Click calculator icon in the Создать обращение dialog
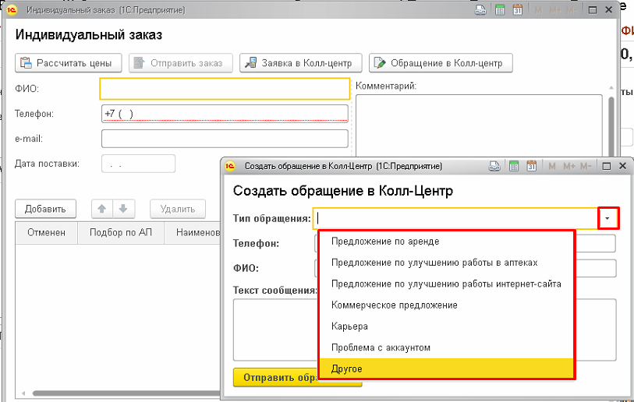This screenshot has width=634, height=402. (x=513, y=166)
